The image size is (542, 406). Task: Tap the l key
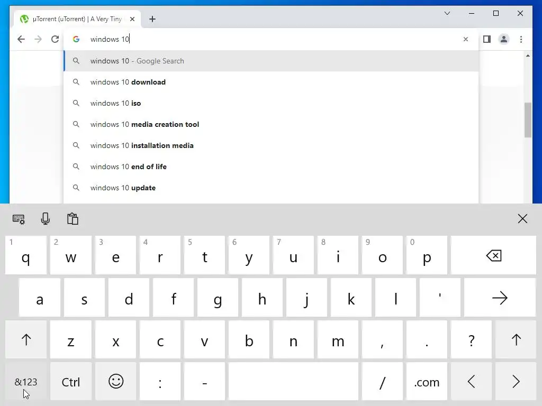coord(395,298)
